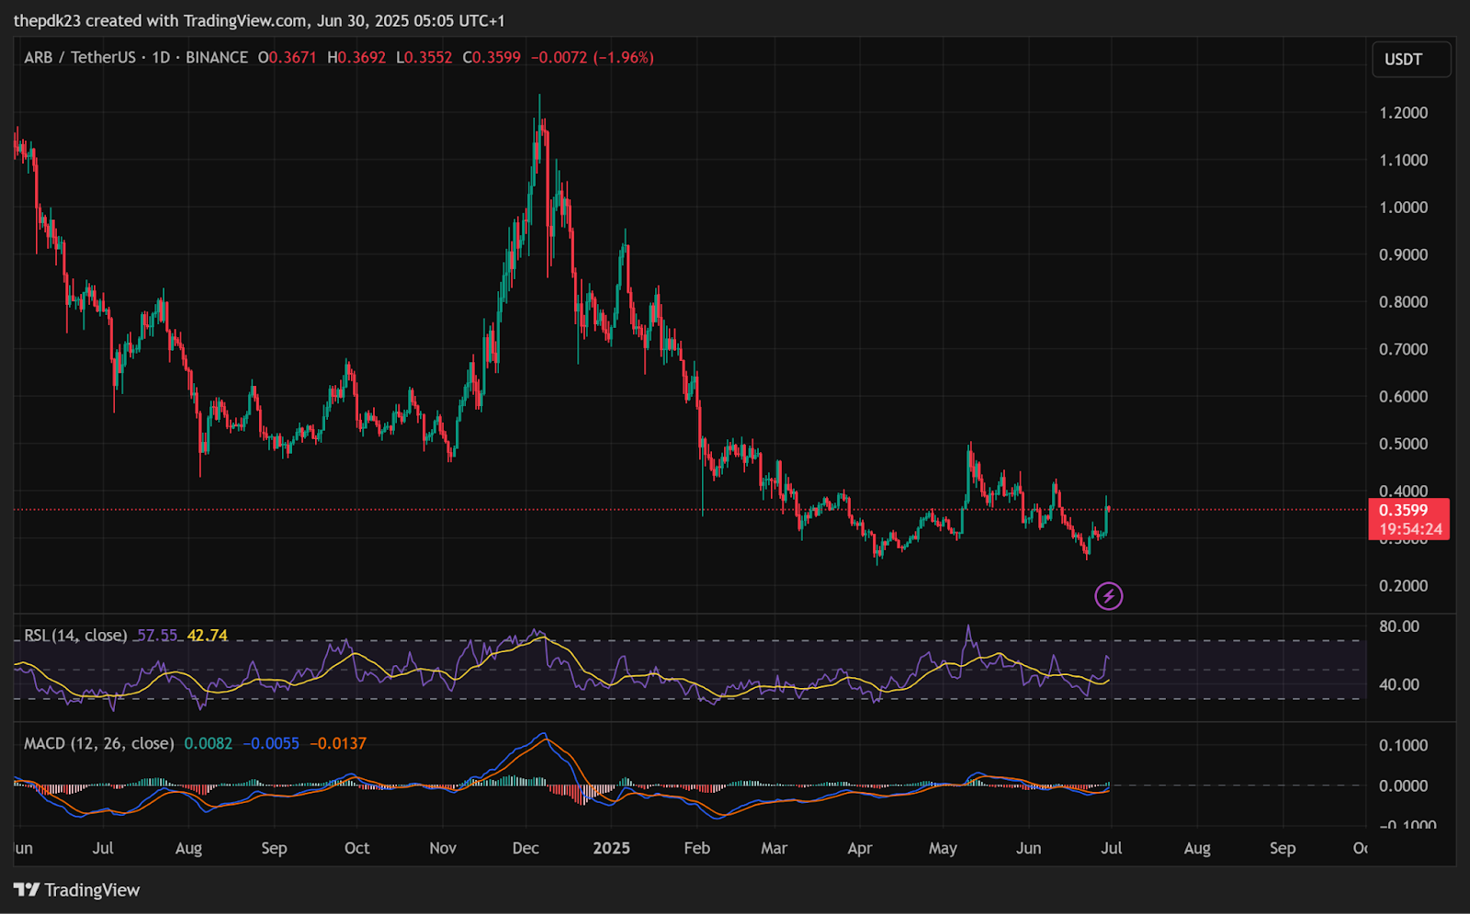Image resolution: width=1470 pixels, height=914 pixels.
Task: Click the price change -0.0072 (-1.96%)
Action: click(593, 57)
